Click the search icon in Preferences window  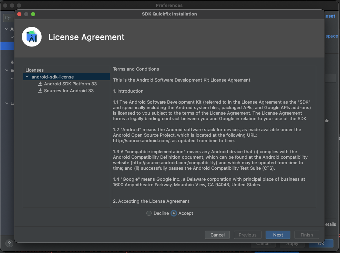point(8,18)
